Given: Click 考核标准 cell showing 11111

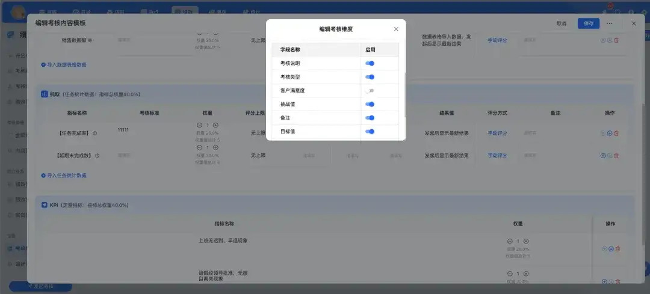Looking at the screenshot, I should [x=123, y=130].
